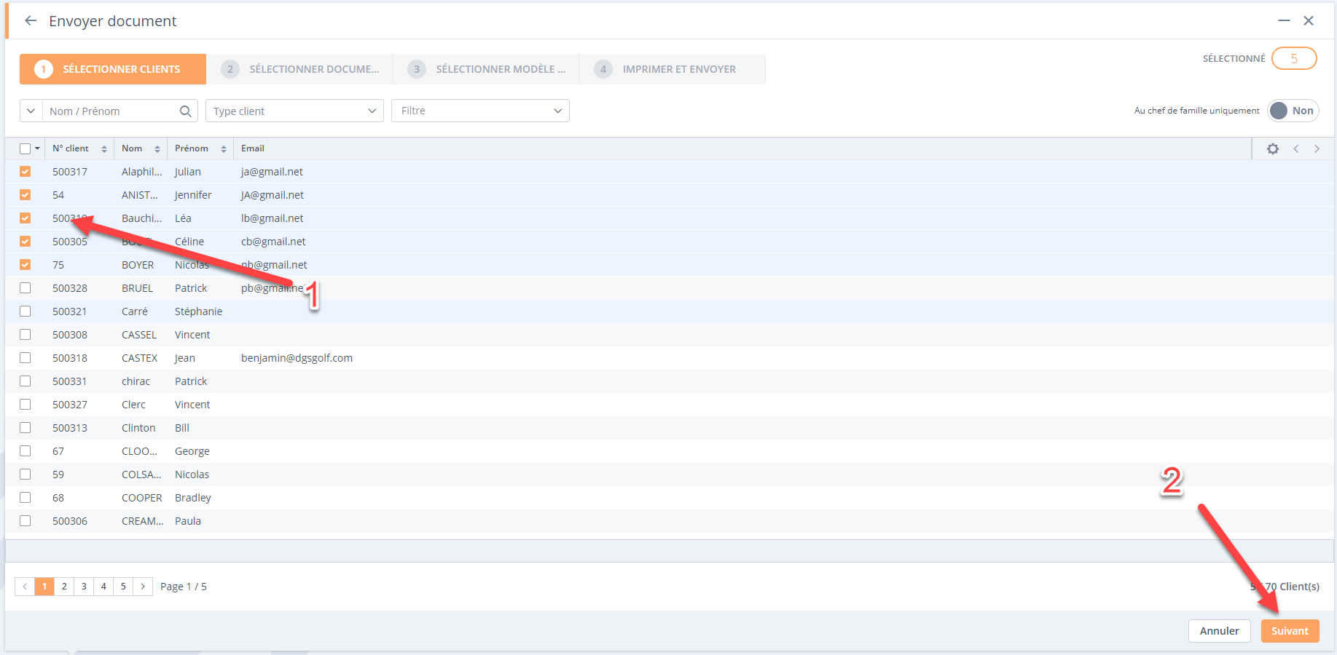The width and height of the screenshot is (1337, 655).
Task: Go to page 5 in pagination
Action: (x=123, y=586)
